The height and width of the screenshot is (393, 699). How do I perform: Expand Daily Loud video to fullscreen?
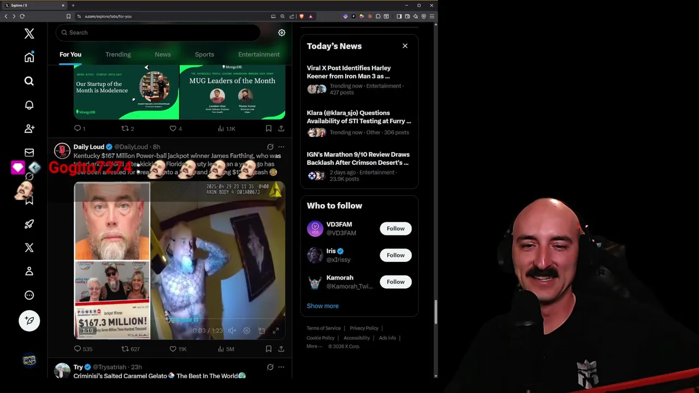pyautogui.click(x=276, y=331)
